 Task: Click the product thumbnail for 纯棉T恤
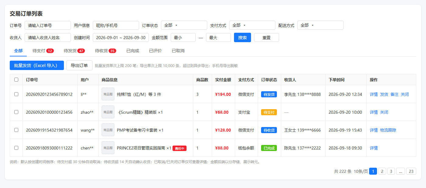[108, 94]
